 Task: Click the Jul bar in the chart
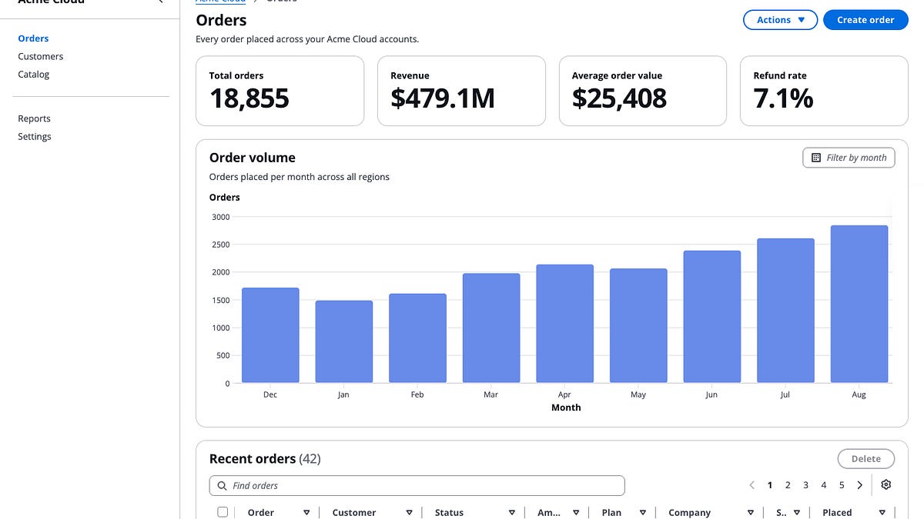point(785,311)
